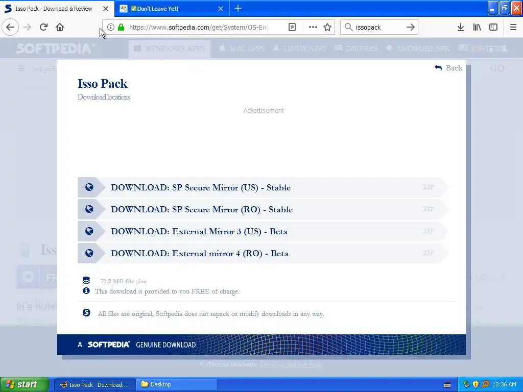
Task: Click the taskbar keyboard icon
Action: pyautogui.click(x=447, y=385)
